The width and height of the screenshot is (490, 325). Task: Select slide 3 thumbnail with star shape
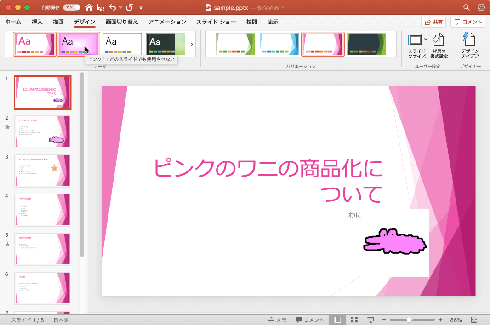pos(43,171)
